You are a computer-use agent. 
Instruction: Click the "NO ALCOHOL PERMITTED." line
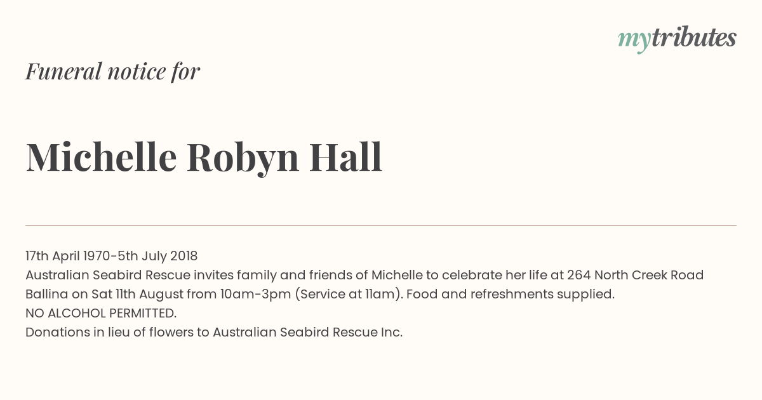tap(101, 313)
